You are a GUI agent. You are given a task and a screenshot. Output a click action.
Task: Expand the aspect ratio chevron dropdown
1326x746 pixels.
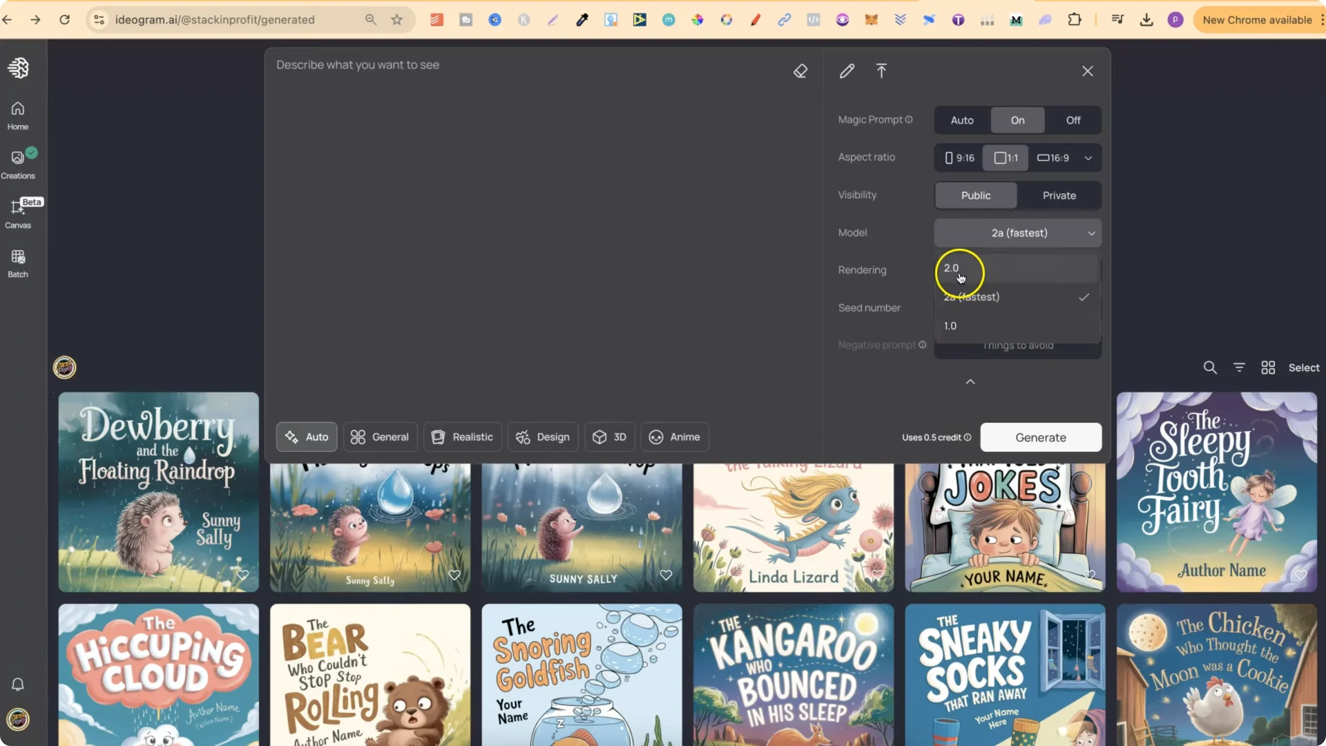click(x=1088, y=158)
